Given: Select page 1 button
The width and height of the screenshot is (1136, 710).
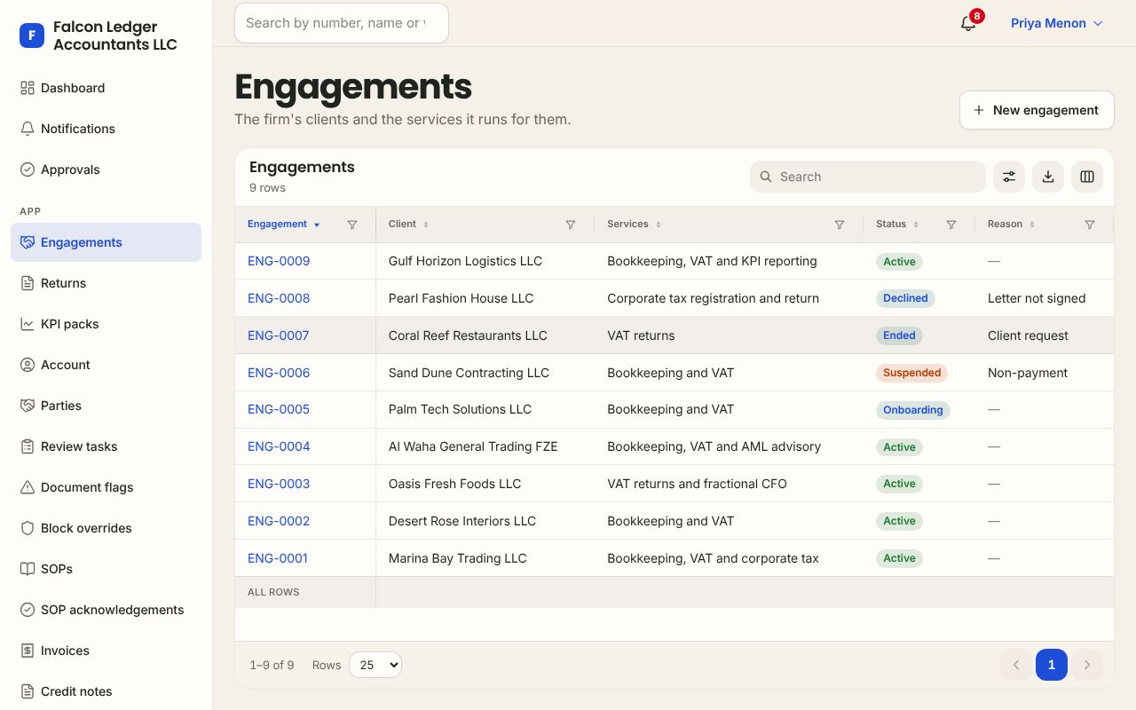Looking at the screenshot, I should pos(1052,665).
